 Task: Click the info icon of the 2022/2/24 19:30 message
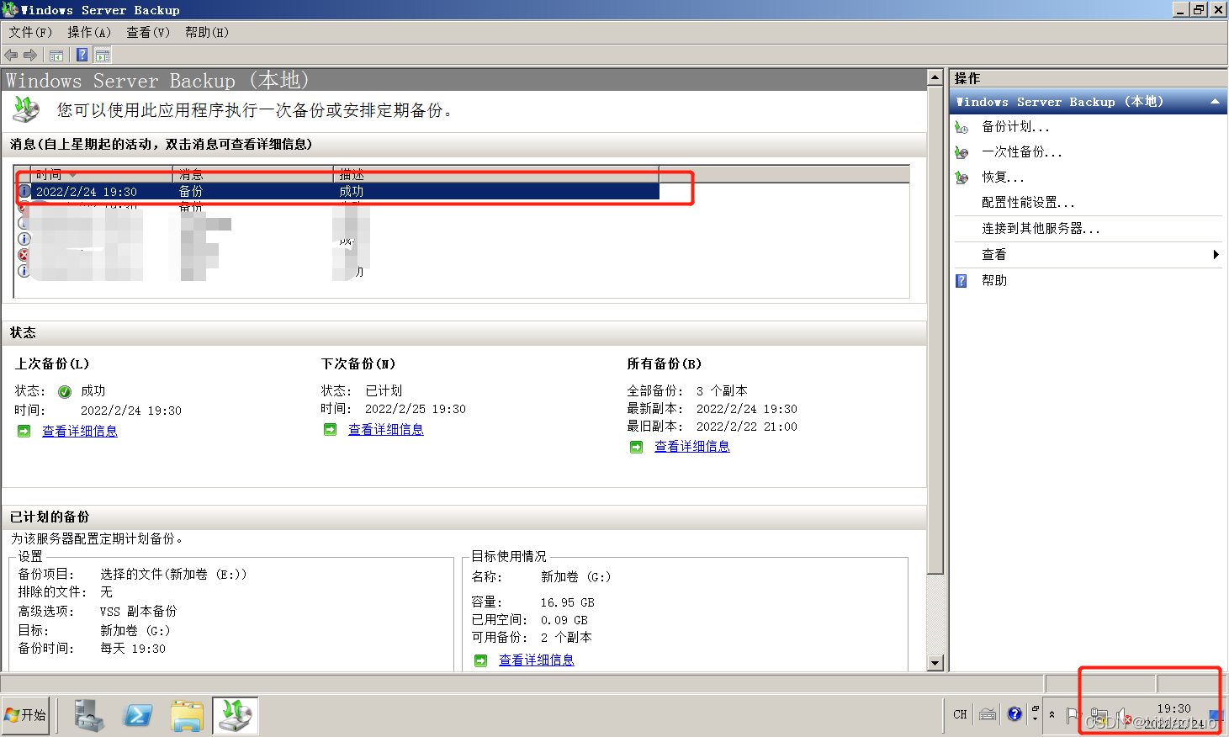[x=24, y=192]
